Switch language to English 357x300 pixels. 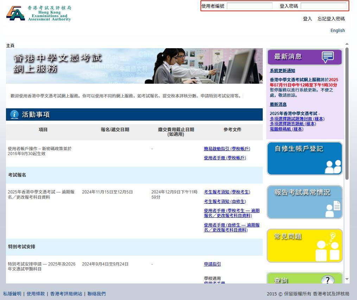[x=337, y=31]
